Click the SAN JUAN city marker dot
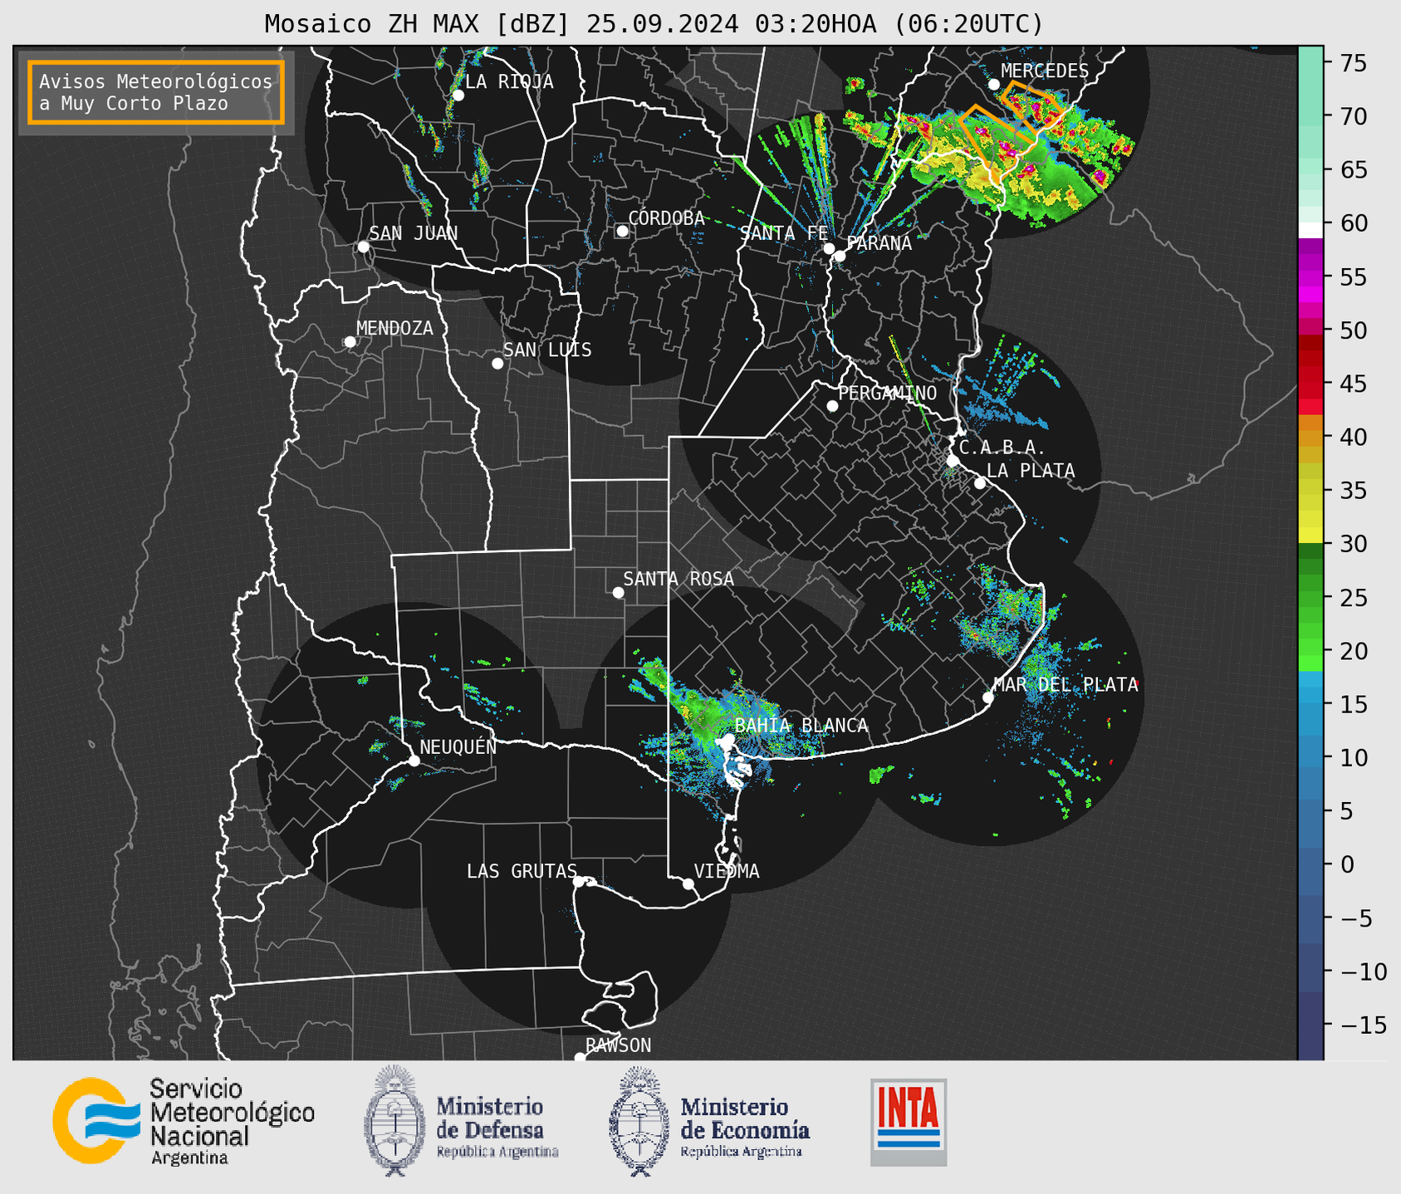 point(363,247)
